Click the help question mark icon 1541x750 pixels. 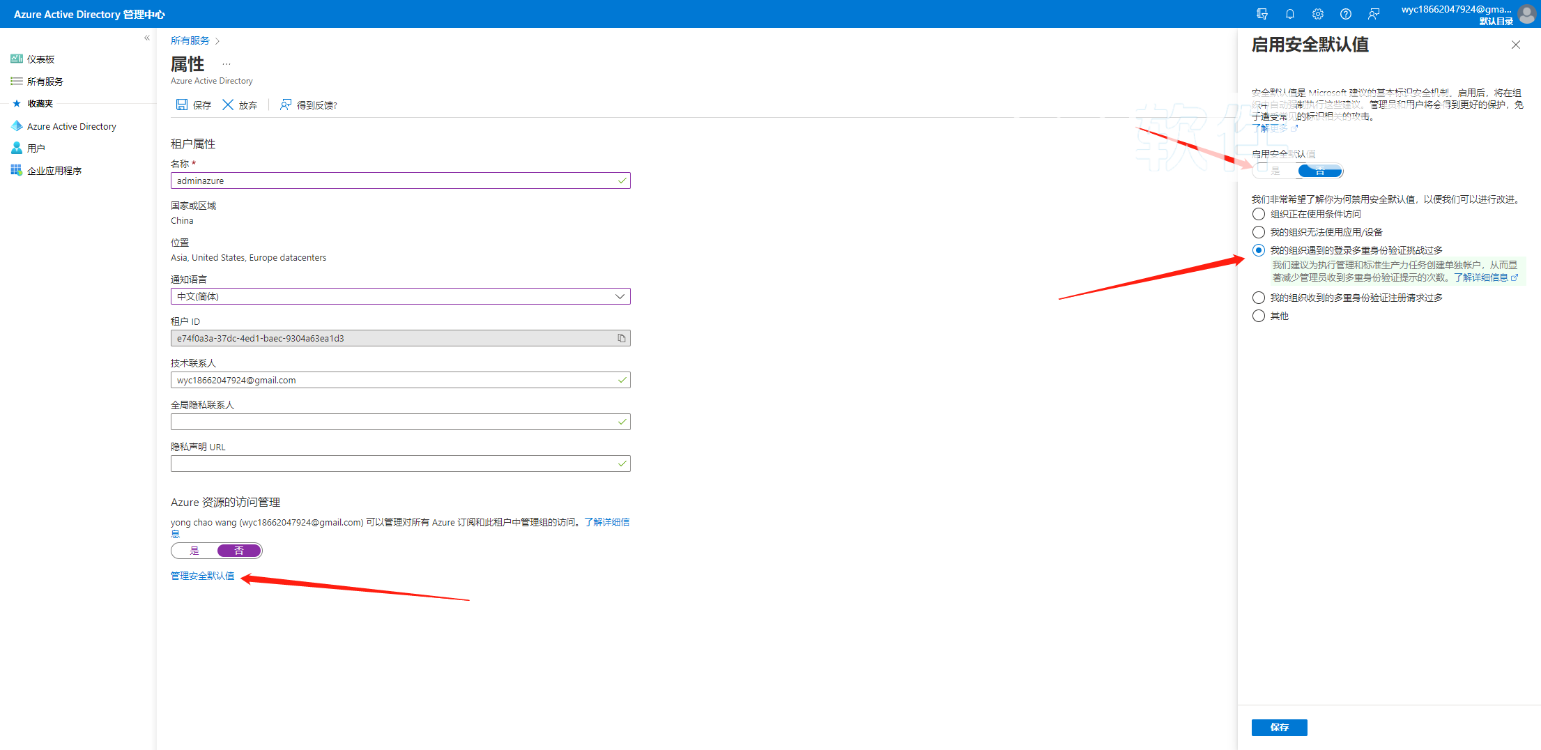[1345, 14]
